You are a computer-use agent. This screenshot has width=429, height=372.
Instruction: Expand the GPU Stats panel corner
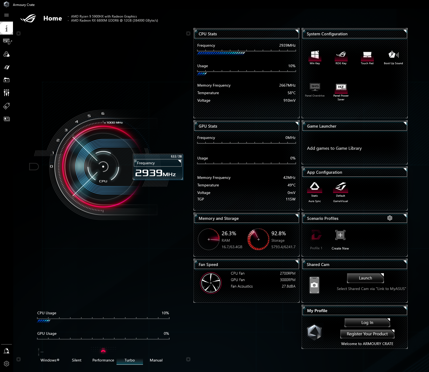point(297,123)
